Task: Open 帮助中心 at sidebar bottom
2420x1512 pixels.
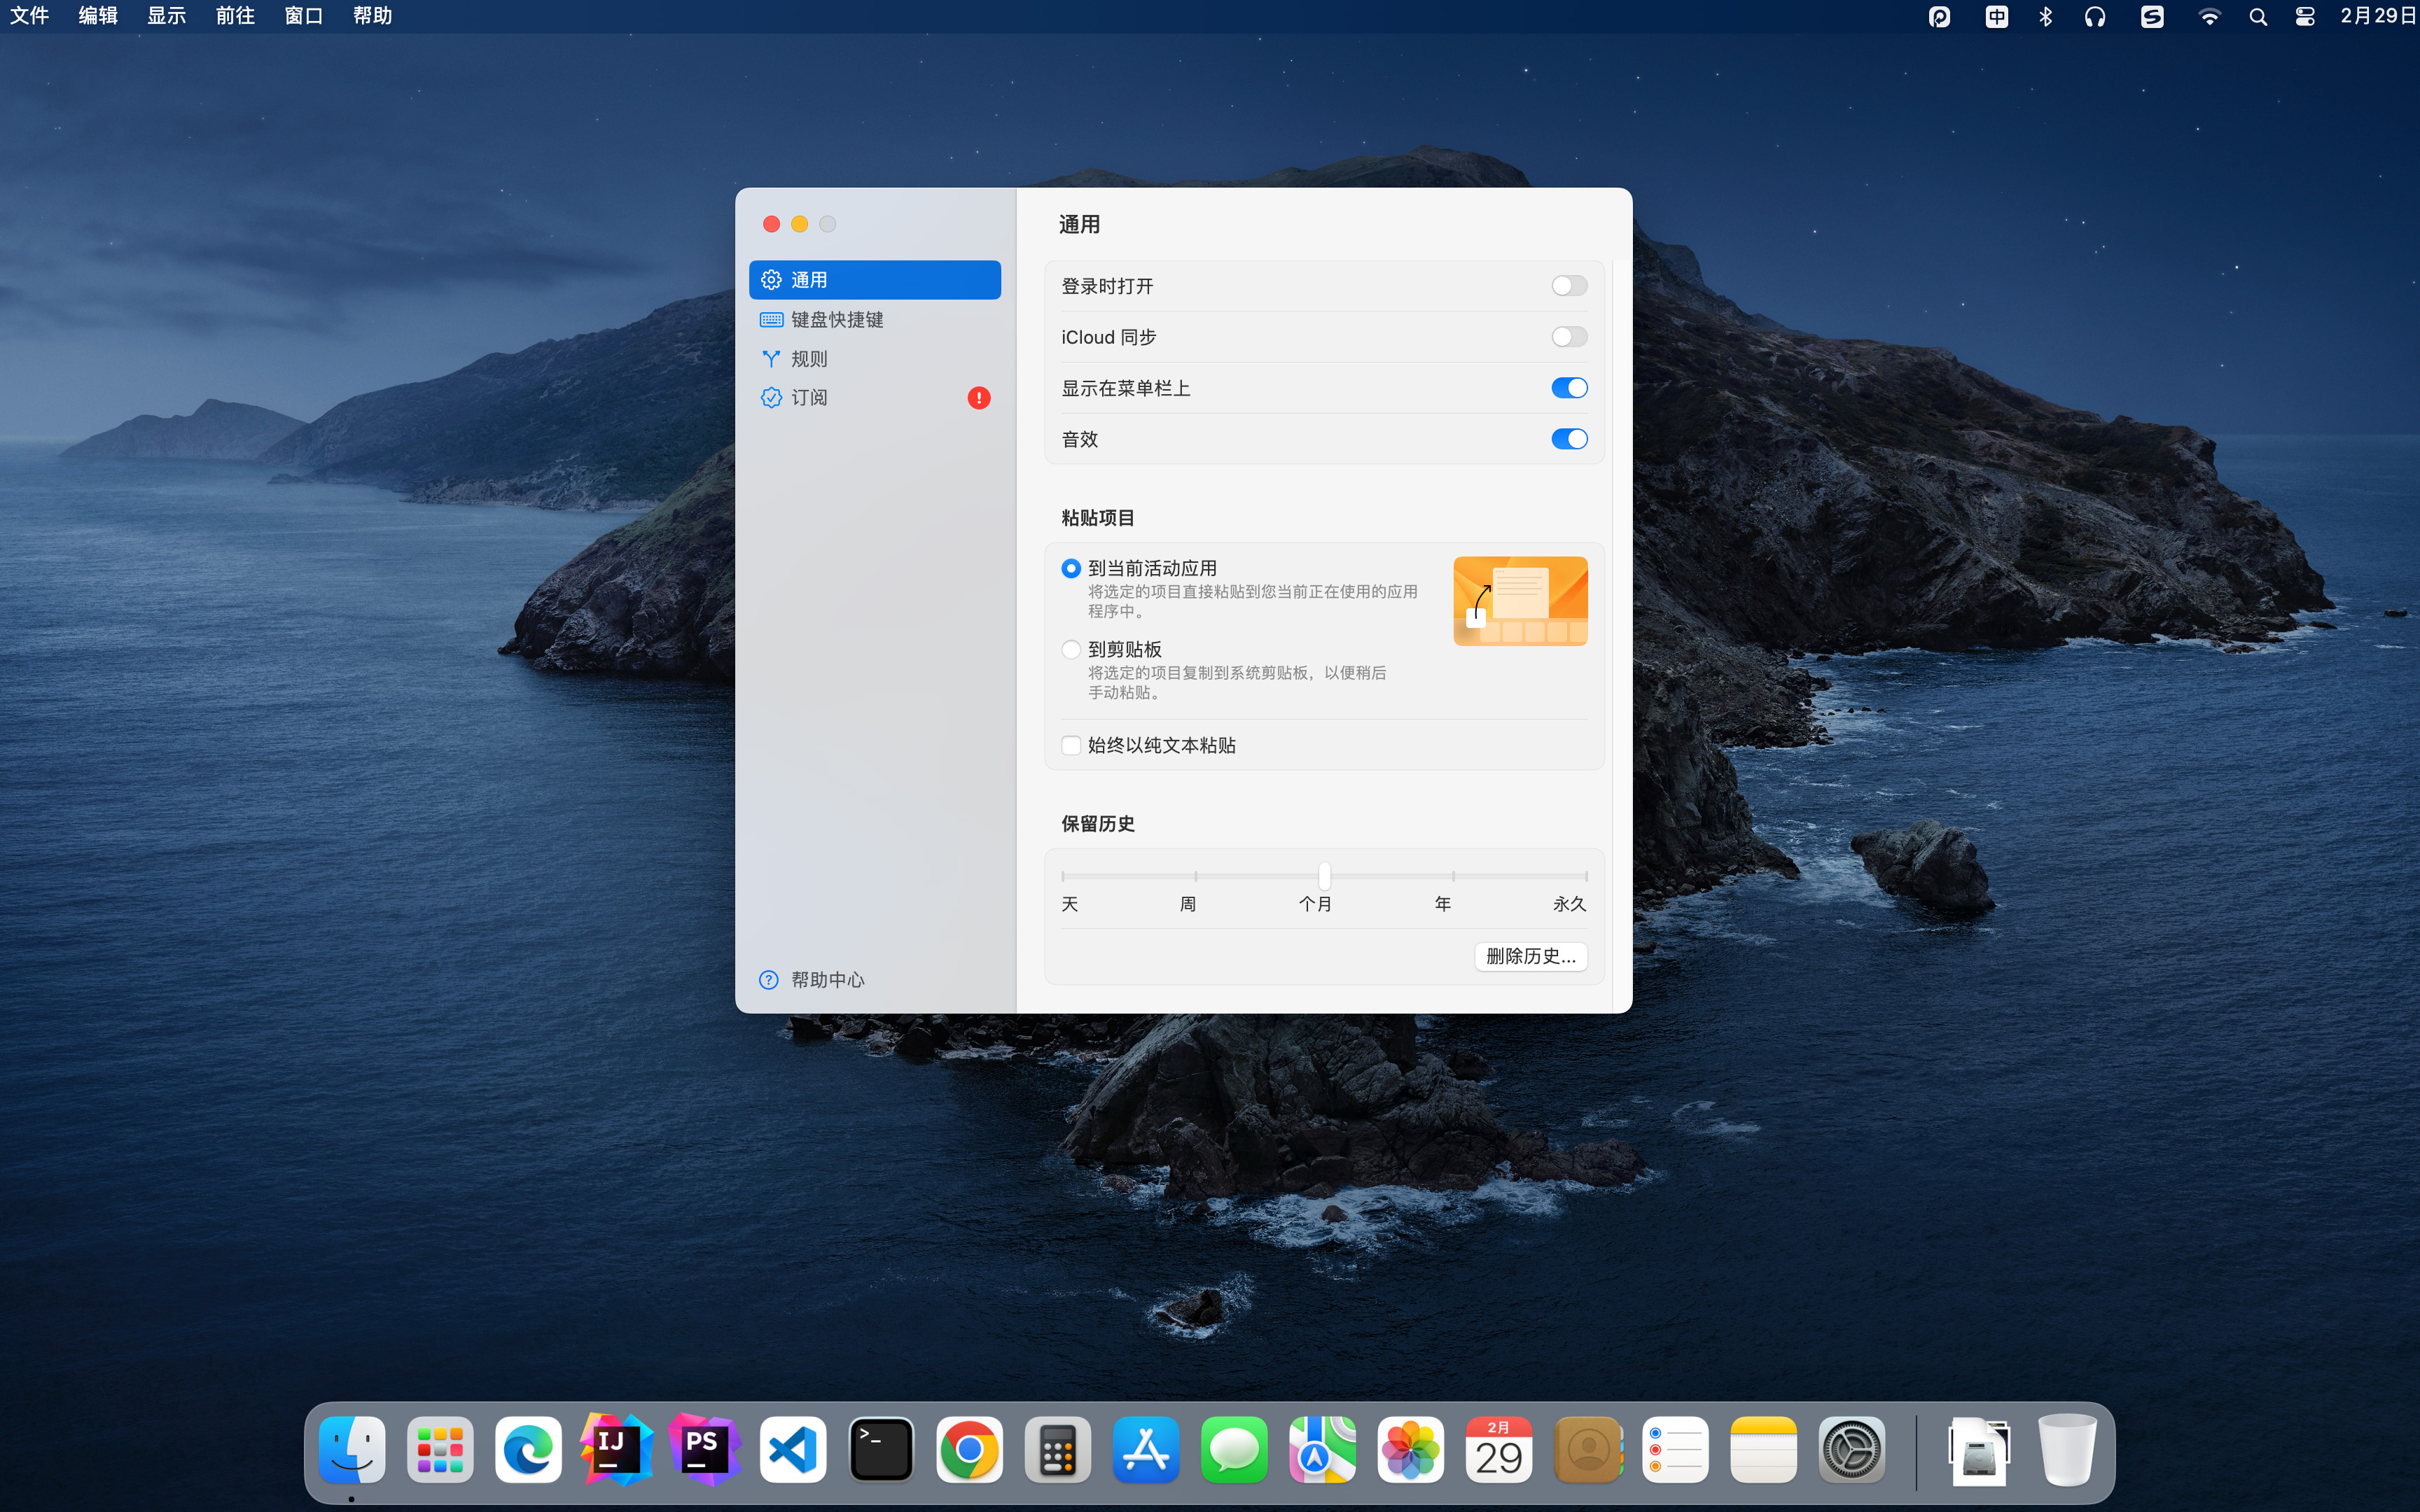Action: pos(812,979)
